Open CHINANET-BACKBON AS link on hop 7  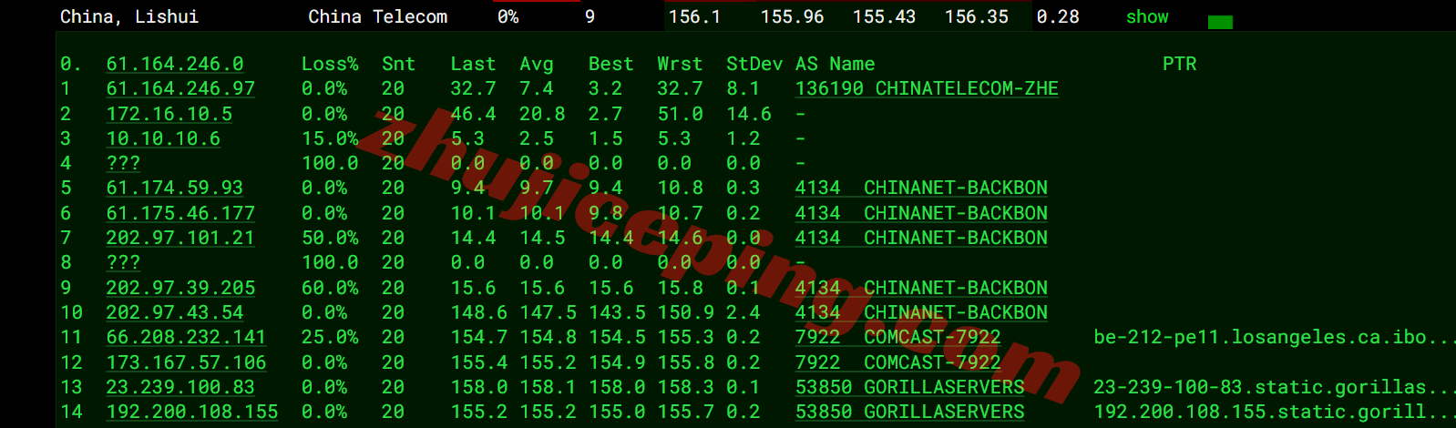point(921,238)
